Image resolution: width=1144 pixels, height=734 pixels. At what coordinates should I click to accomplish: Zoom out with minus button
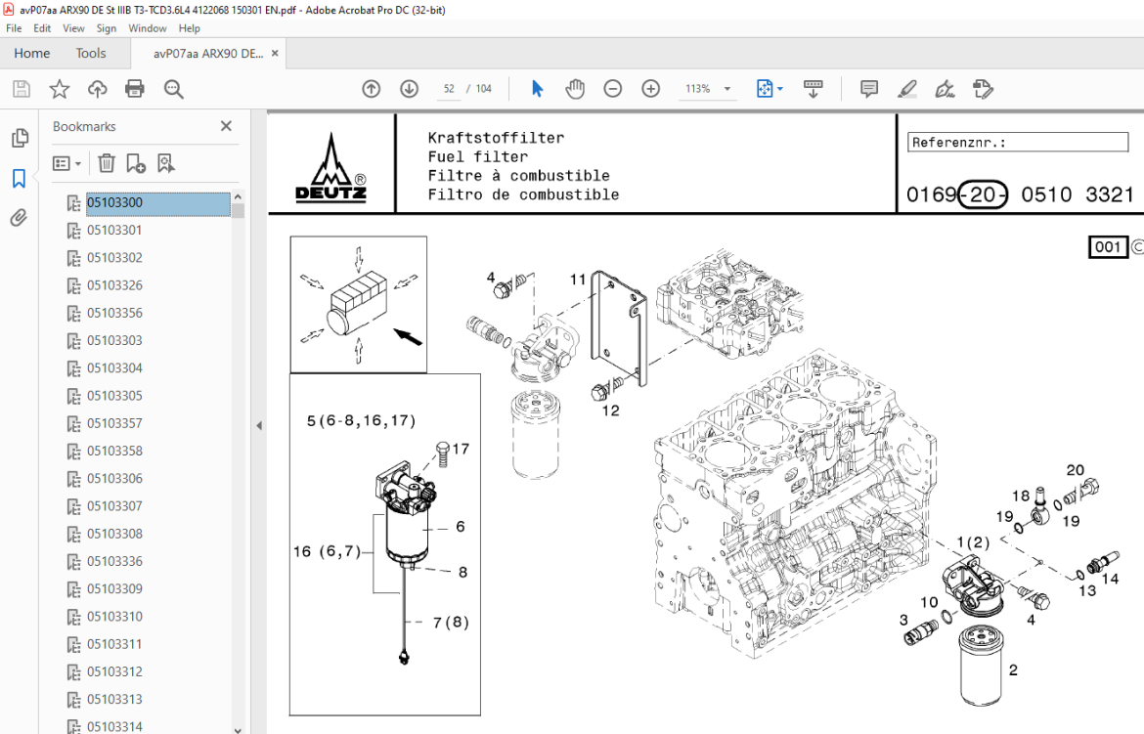(613, 89)
